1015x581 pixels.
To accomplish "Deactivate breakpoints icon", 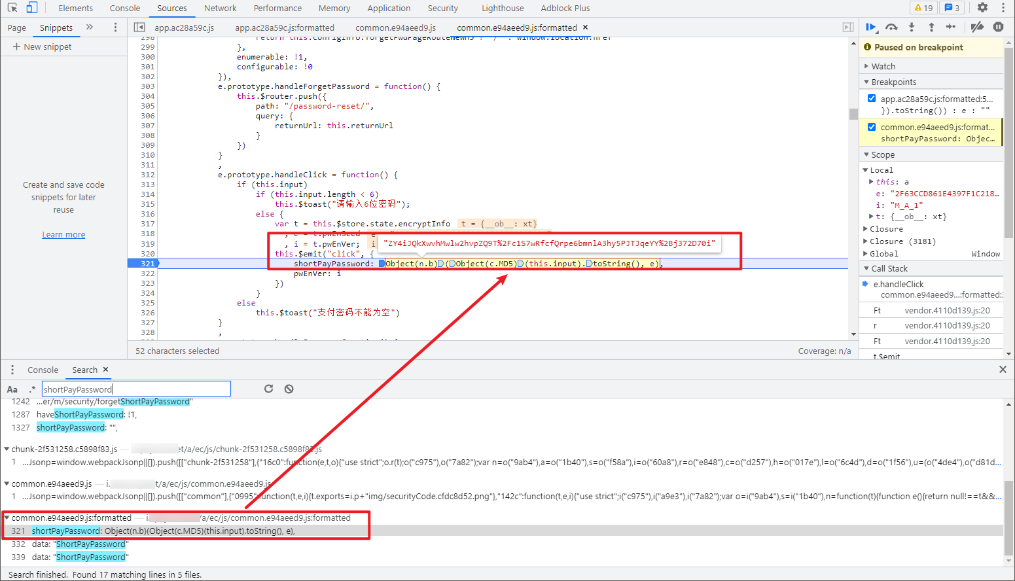I will pos(977,27).
